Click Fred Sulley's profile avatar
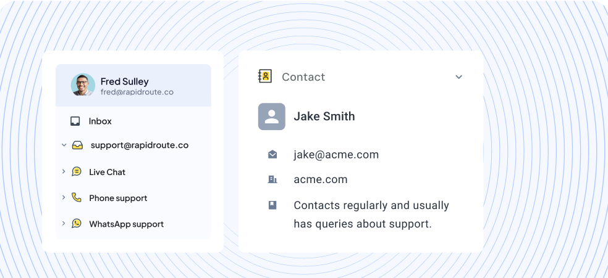 point(83,85)
